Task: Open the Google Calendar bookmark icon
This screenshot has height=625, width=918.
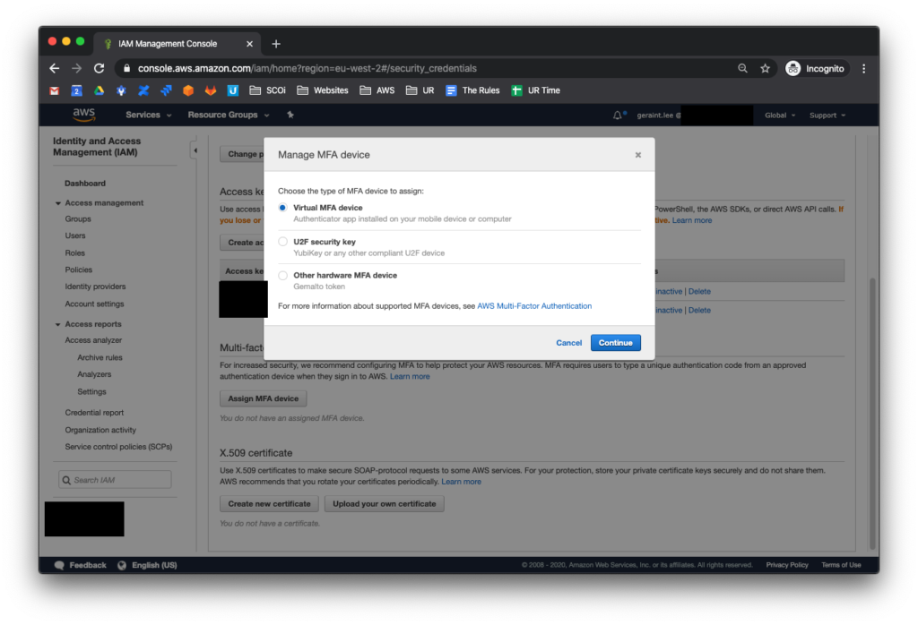Action: point(76,90)
